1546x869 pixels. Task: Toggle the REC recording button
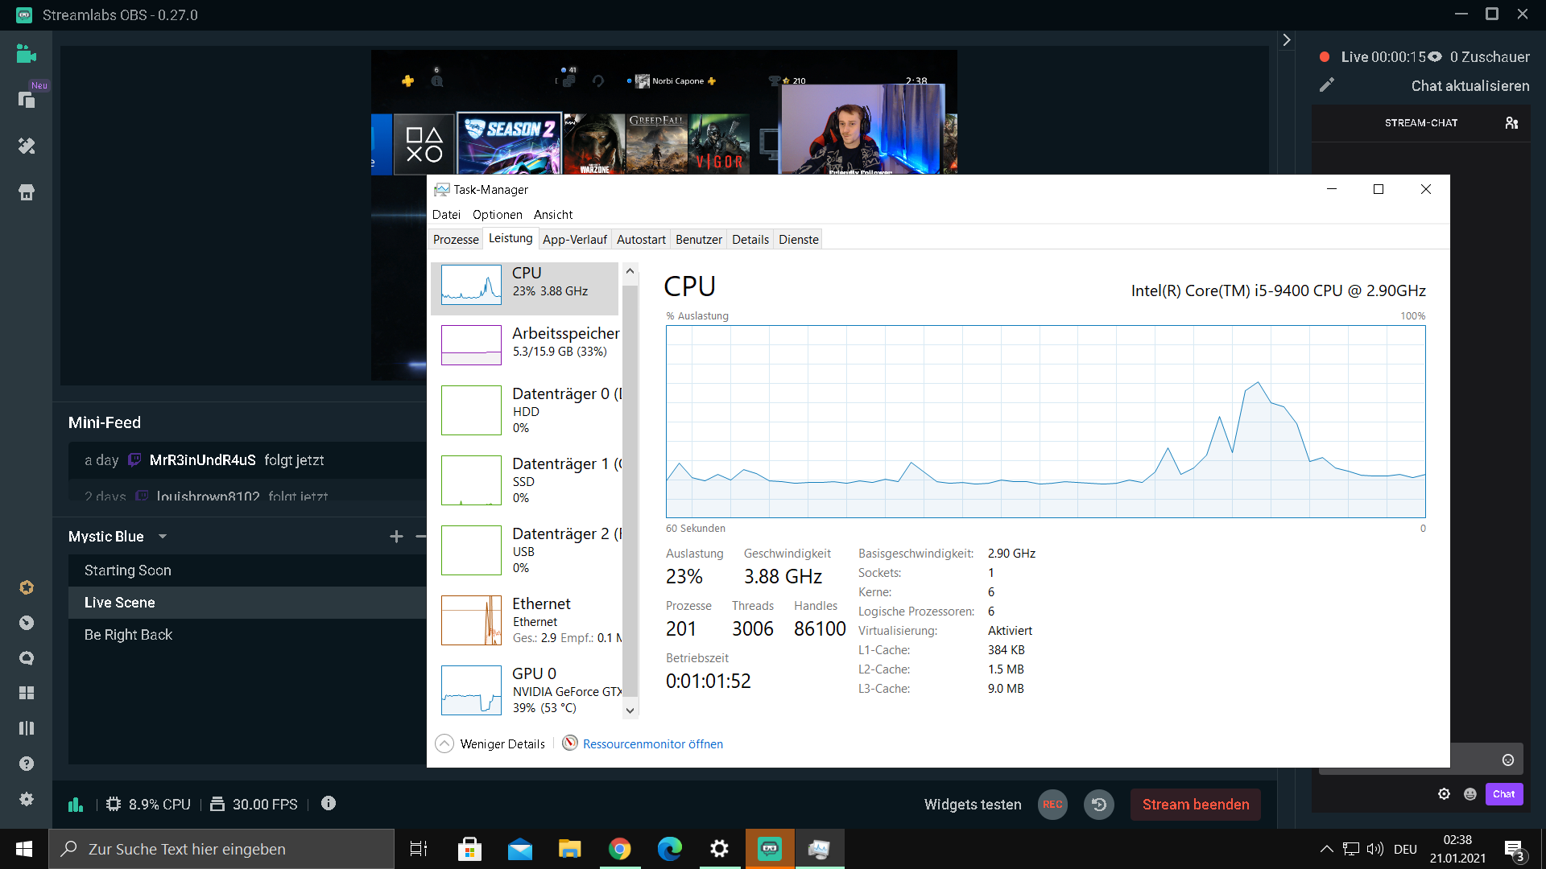coord(1052,804)
